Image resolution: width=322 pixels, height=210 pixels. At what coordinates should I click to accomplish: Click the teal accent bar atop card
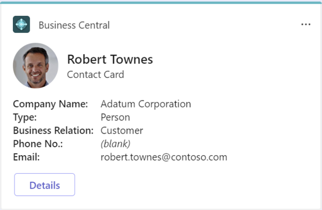161,2
